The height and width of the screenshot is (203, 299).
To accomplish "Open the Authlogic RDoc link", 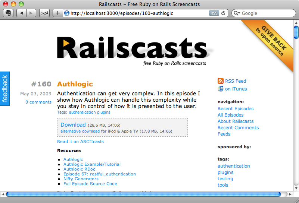I will [80, 169].
